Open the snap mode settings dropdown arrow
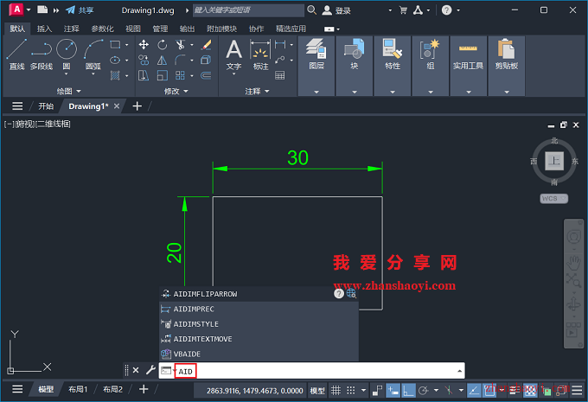The width and height of the screenshot is (588, 402). click(363, 391)
